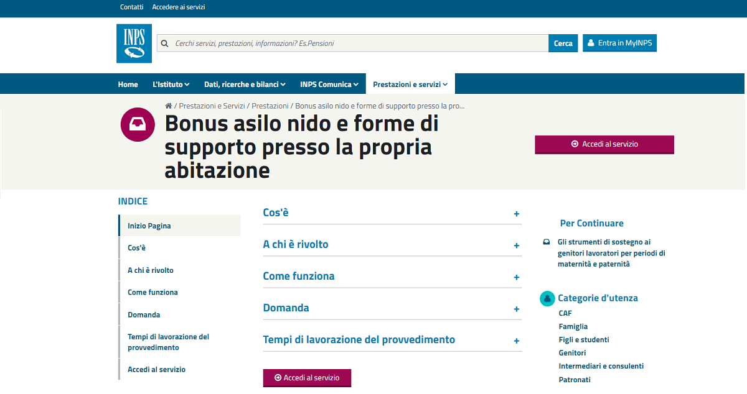Click the tray icon next to Gli strumenti link
This screenshot has width=747, height=394.
click(x=547, y=242)
